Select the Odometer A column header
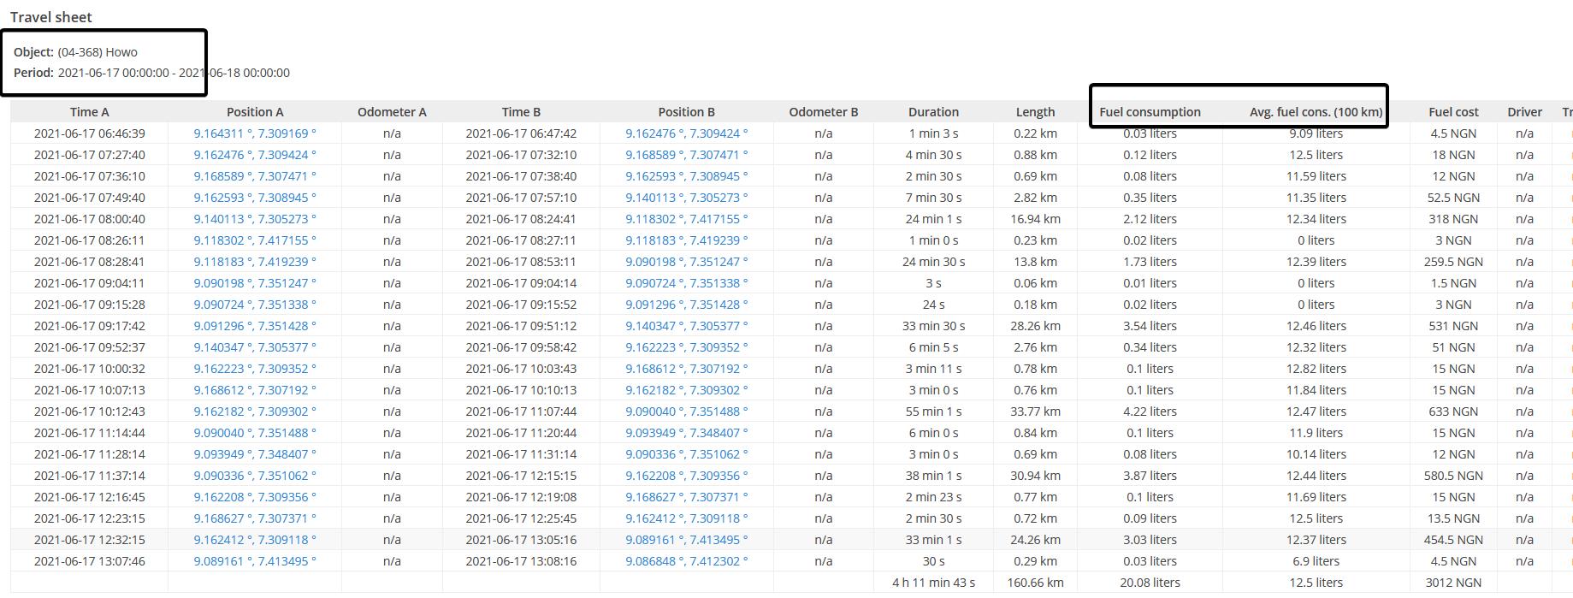This screenshot has width=1573, height=598. 392,112
